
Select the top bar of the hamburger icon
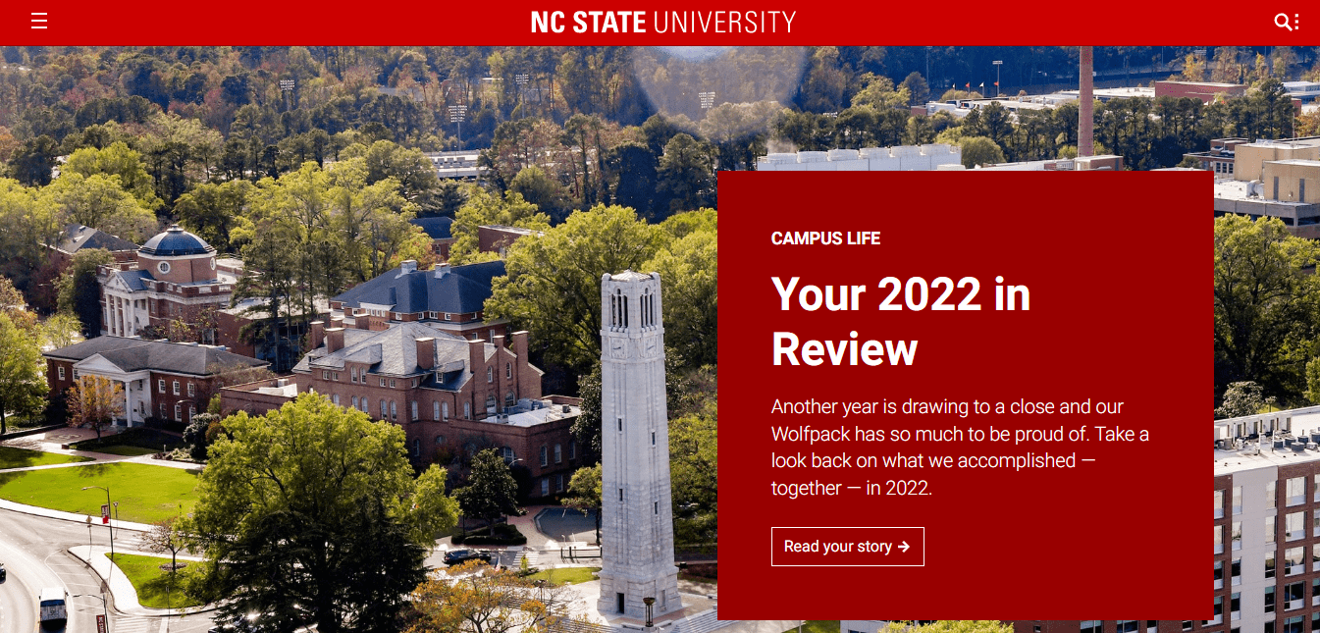tap(39, 14)
